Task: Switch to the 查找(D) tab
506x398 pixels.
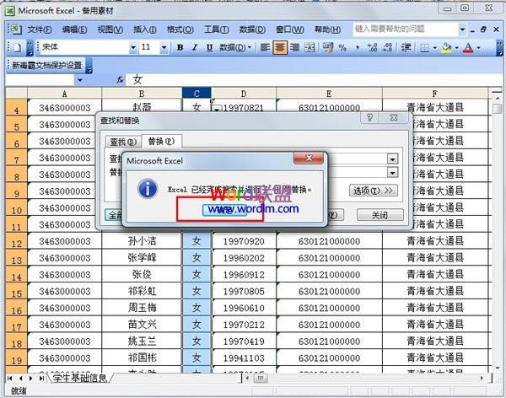Action: [123, 142]
